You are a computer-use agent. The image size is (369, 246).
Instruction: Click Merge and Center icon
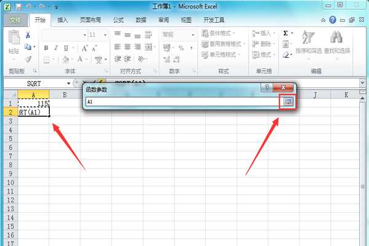pos(148,47)
